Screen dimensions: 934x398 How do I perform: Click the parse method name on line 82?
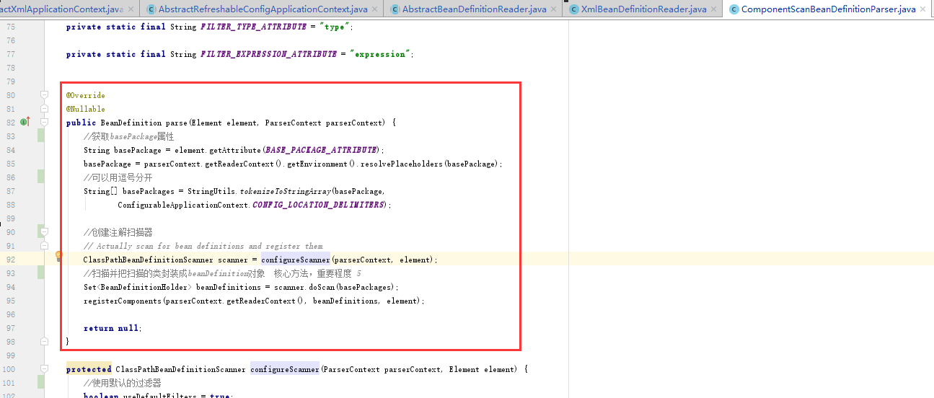pos(177,122)
